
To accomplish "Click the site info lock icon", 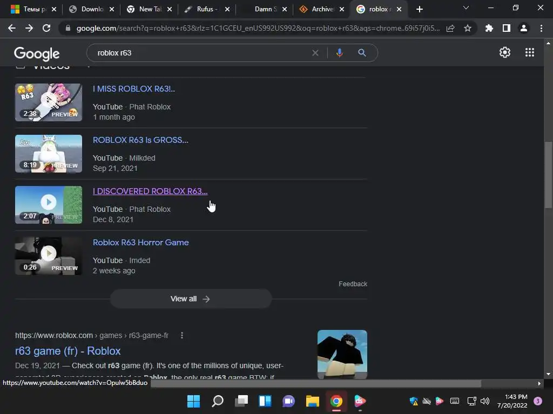I will [x=68, y=28].
